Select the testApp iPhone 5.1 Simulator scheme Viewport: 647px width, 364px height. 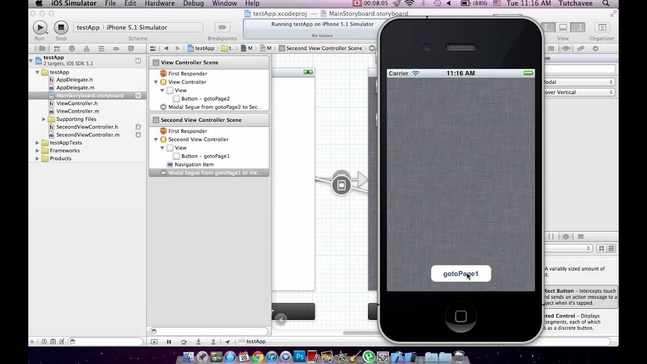click(138, 27)
